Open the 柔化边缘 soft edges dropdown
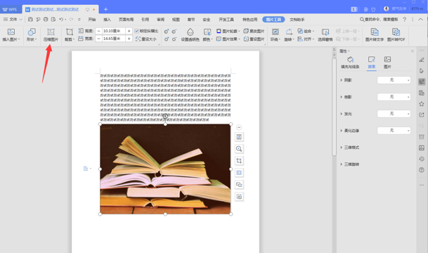The height and width of the screenshot is (253, 428). (x=394, y=131)
